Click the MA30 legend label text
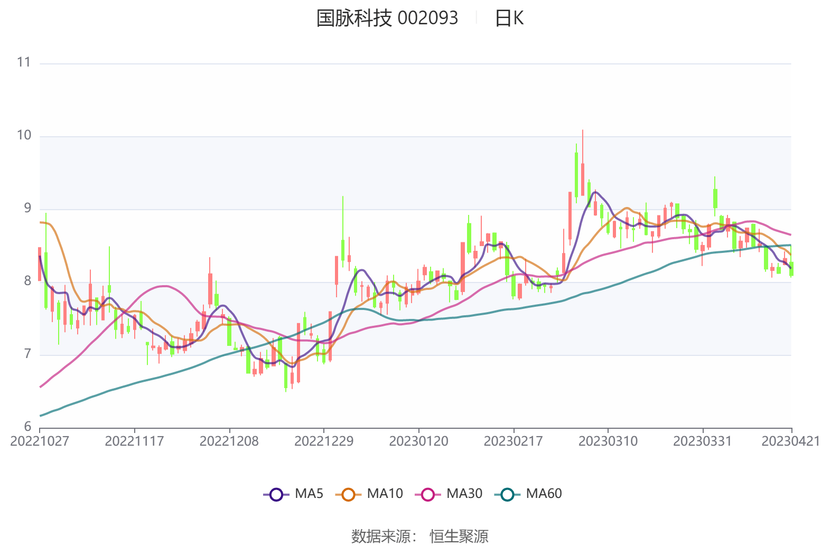 pyautogui.click(x=464, y=494)
